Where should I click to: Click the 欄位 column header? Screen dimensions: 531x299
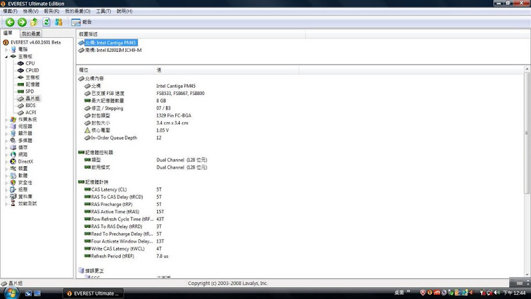pos(115,70)
